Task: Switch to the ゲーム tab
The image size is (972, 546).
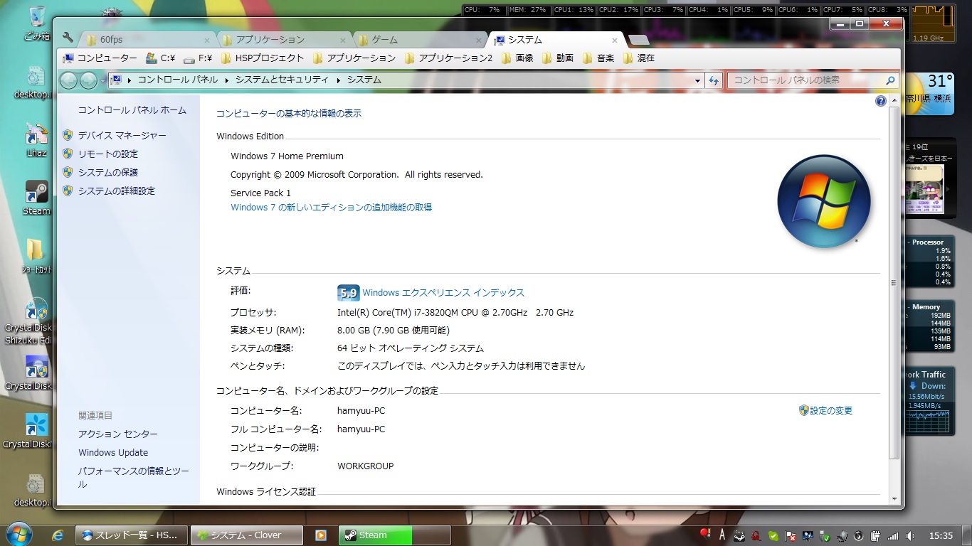Action: pyautogui.click(x=421, y=40)
